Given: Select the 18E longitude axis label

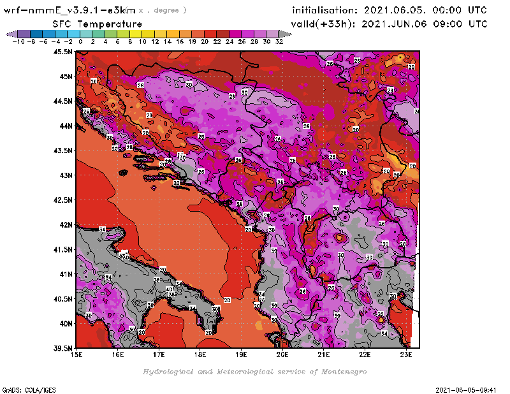Looking at the screenshot, I should (200, 354).
